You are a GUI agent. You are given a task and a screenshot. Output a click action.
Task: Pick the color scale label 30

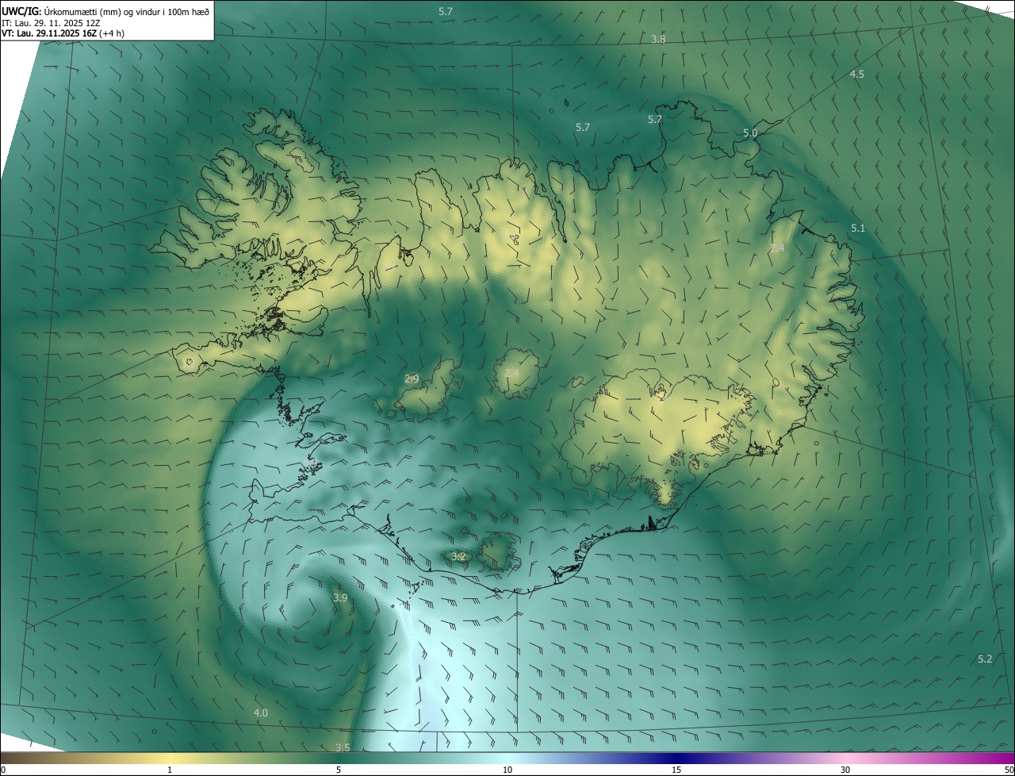845,770
